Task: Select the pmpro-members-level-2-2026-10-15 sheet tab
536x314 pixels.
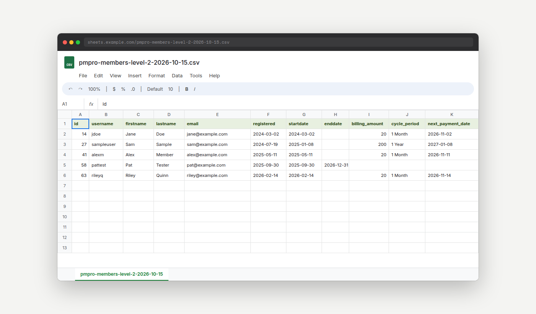Action: tap(122, 274)
